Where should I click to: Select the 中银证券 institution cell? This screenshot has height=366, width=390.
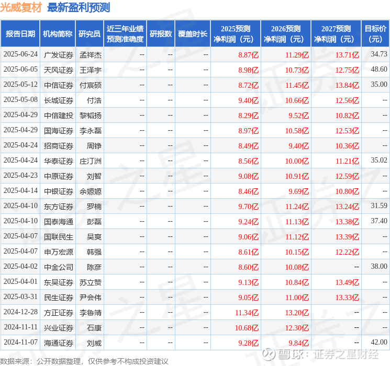[x=59, y=191]
